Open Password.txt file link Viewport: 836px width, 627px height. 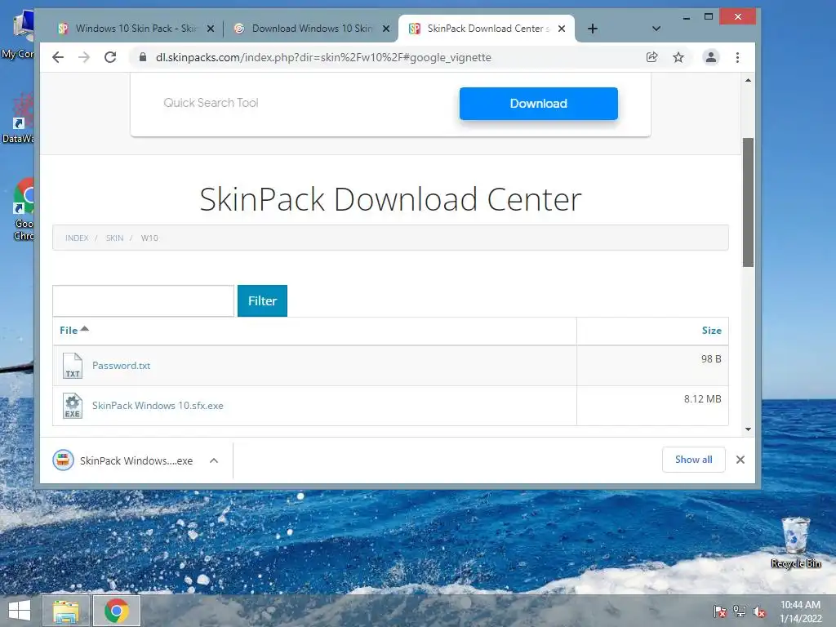pyautogui.click(x=121, y=365)
